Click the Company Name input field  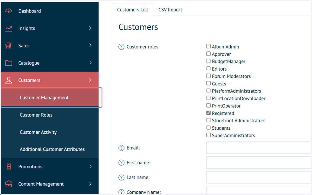coord(259,190)
